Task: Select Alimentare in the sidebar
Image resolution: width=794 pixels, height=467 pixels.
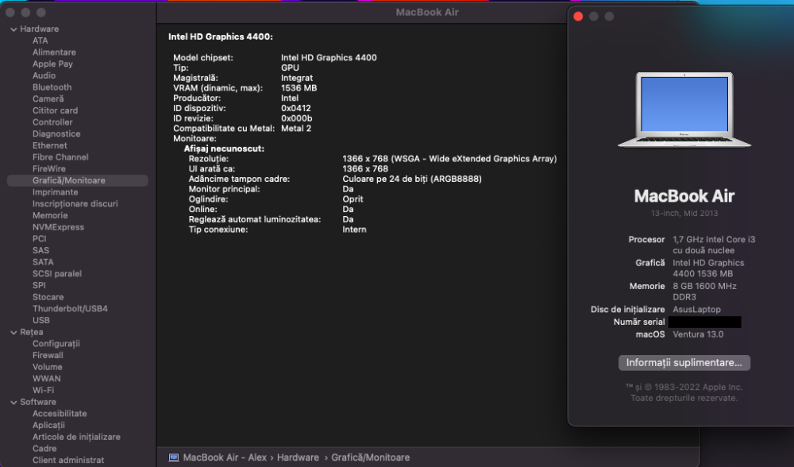Action: [x=54, y=52]
